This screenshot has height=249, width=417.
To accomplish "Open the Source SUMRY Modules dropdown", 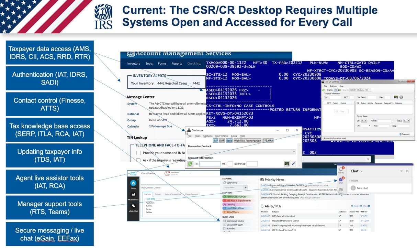I will click(360, 90).
